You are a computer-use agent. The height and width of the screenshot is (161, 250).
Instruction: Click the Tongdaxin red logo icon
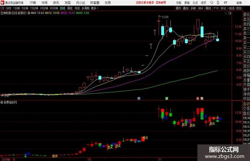tap(2, 3)
